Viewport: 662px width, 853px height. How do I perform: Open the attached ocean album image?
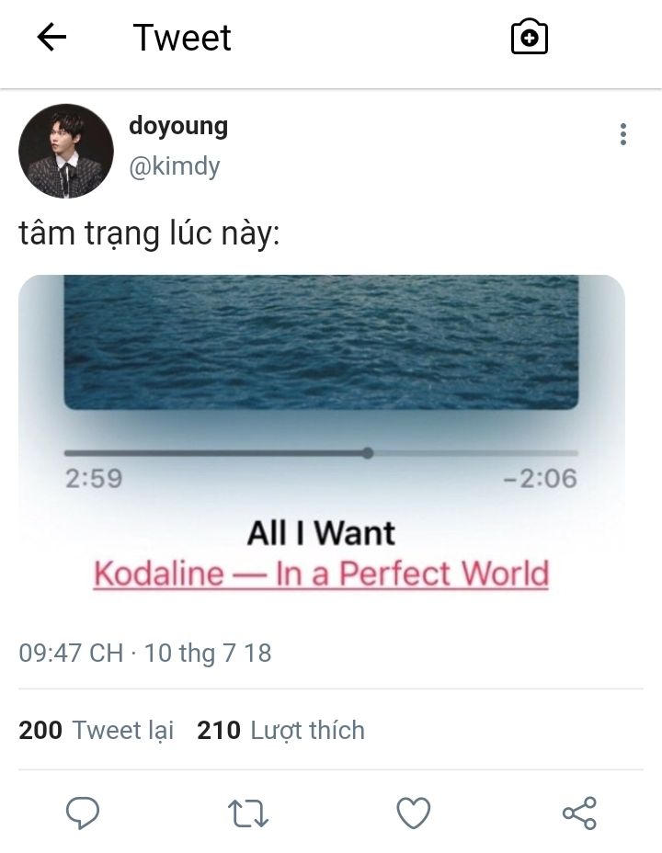[x=321, y=342]
